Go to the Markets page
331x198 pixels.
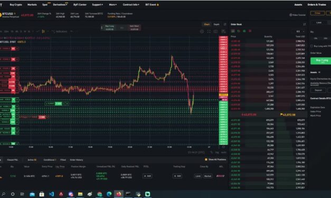click(32, 5)
